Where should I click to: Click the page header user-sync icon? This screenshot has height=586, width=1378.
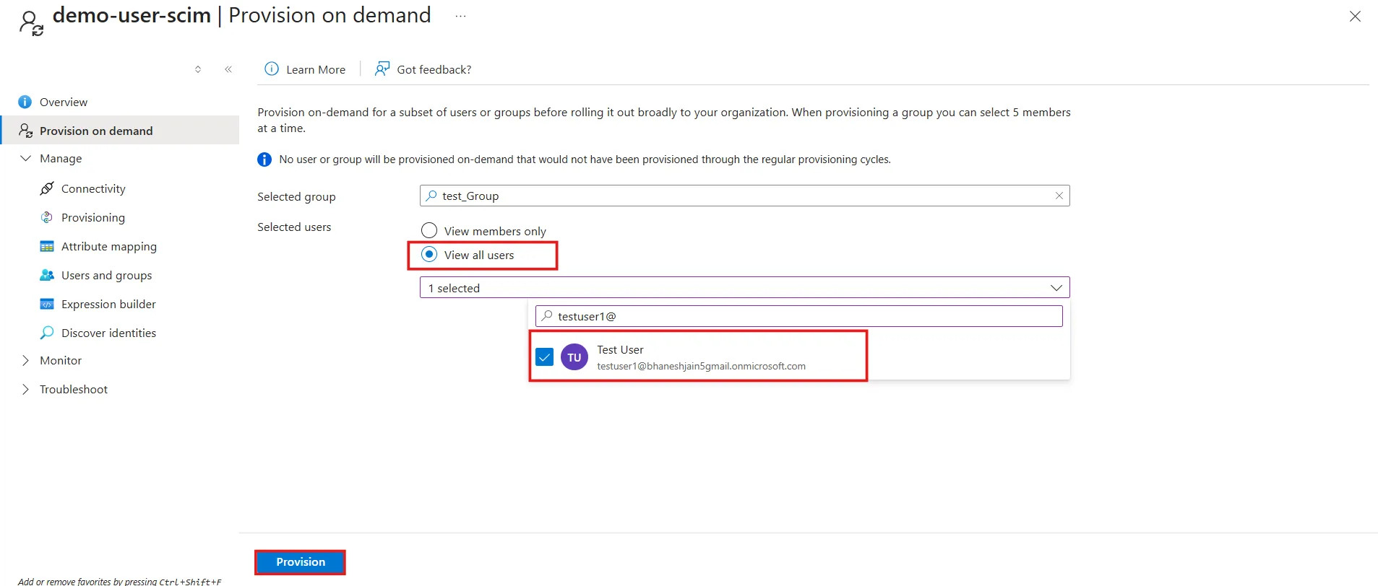(31, 22)
